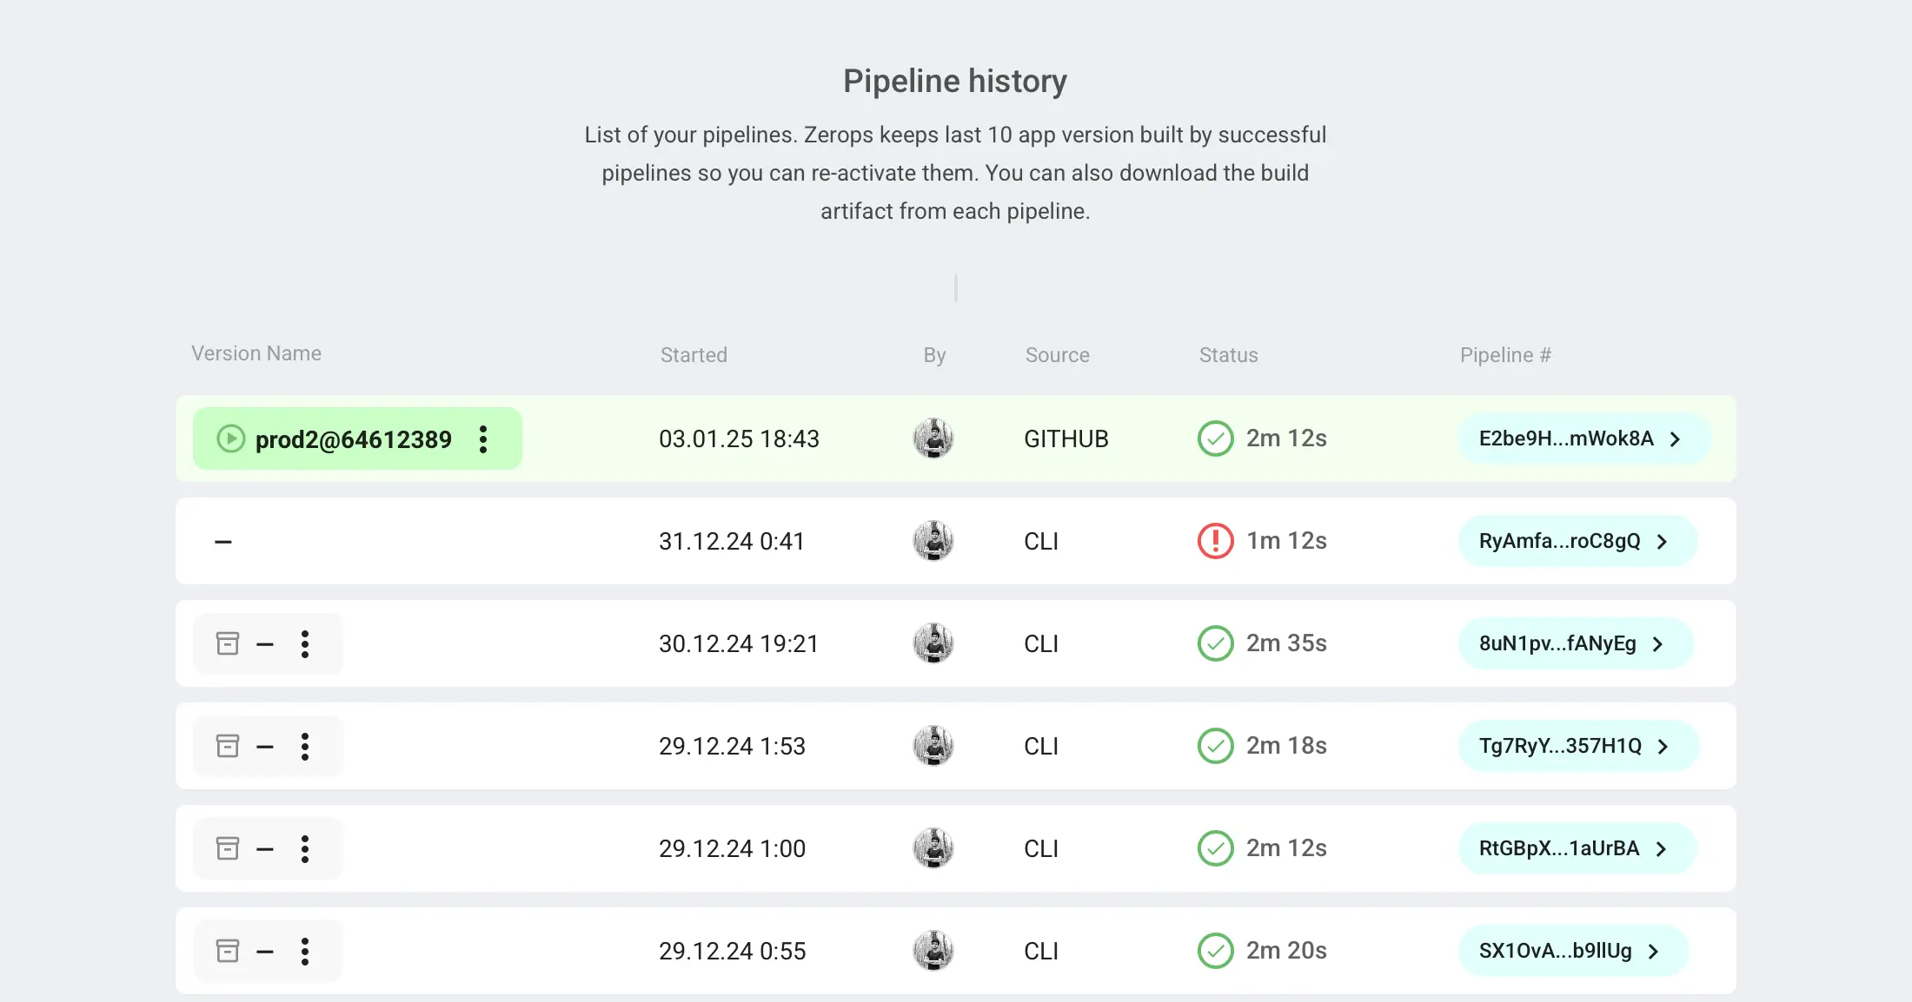Click the 1m 12s failed duration
The image size is (1912, 1002).
pos(1286,541)
